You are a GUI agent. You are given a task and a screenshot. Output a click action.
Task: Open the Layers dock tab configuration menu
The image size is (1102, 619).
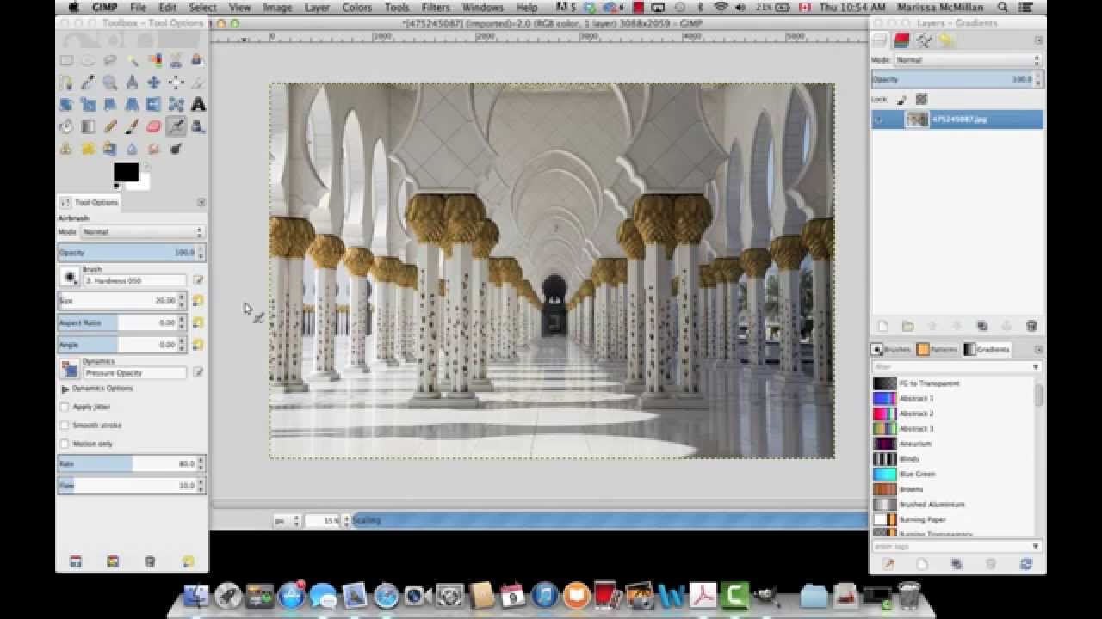tap(1038, 40)
